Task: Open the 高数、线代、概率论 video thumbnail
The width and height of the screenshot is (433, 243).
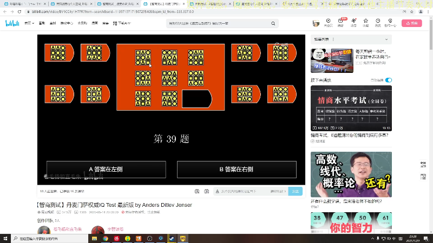Action: pos(351,174)
